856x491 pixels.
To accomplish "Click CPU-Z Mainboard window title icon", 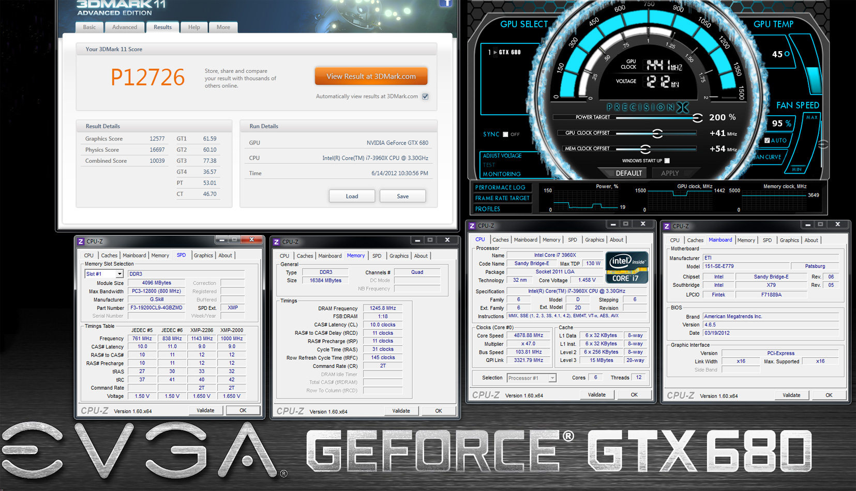I will [667, 226].
